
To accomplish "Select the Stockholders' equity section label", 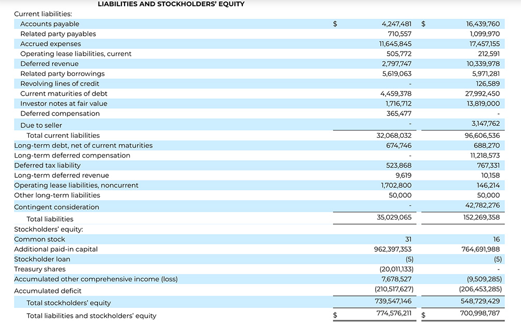I will click(48, 229).
